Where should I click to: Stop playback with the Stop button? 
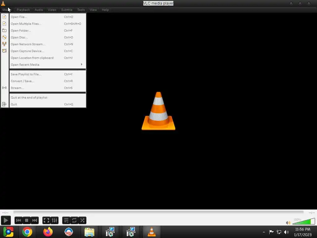coord(27,220)
